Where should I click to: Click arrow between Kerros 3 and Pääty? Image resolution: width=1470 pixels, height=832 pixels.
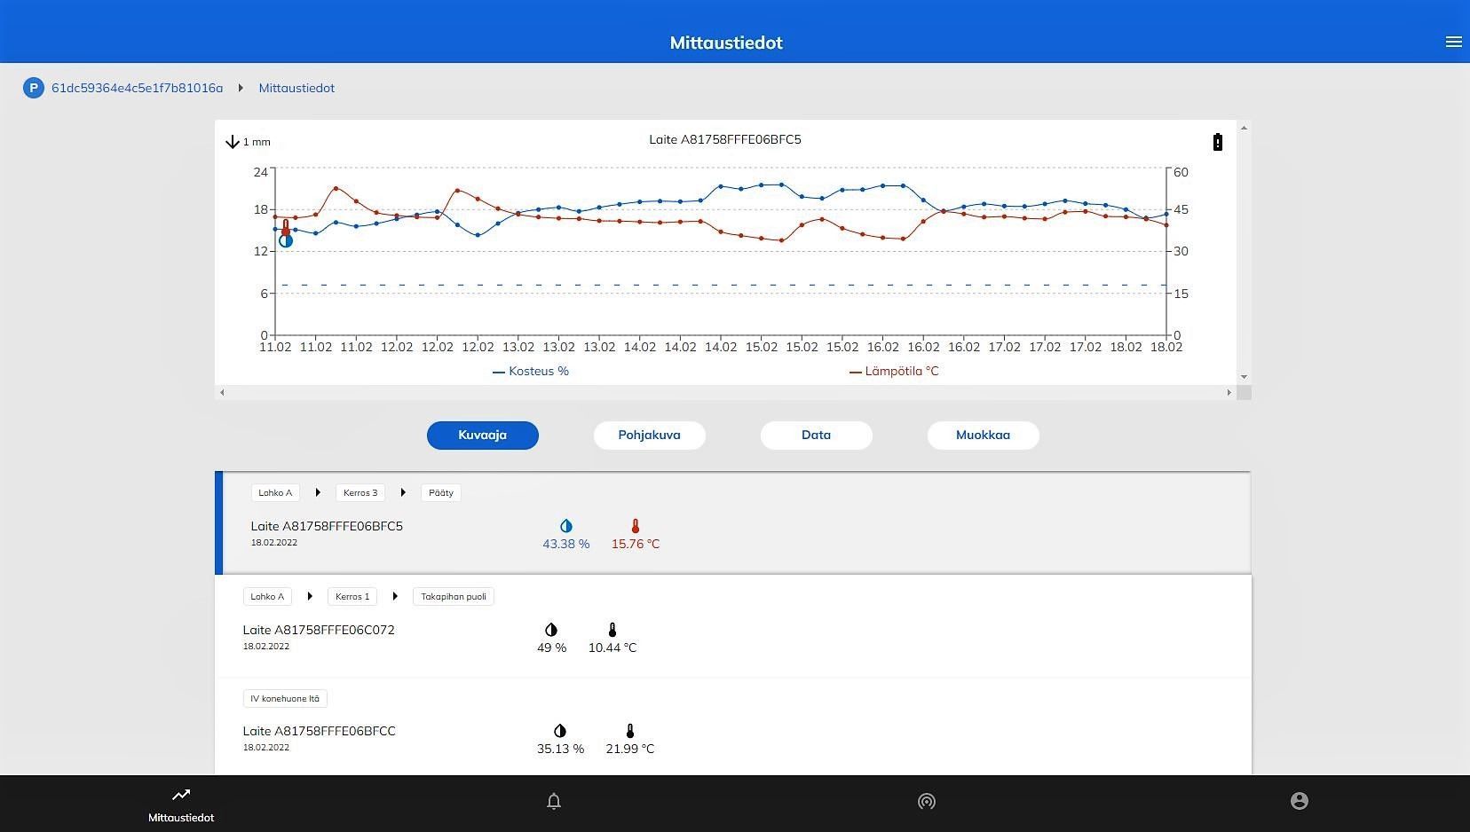[x=403, y=492]
